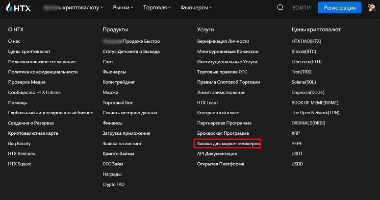Open Верификация Личности link

coord(223,41)
